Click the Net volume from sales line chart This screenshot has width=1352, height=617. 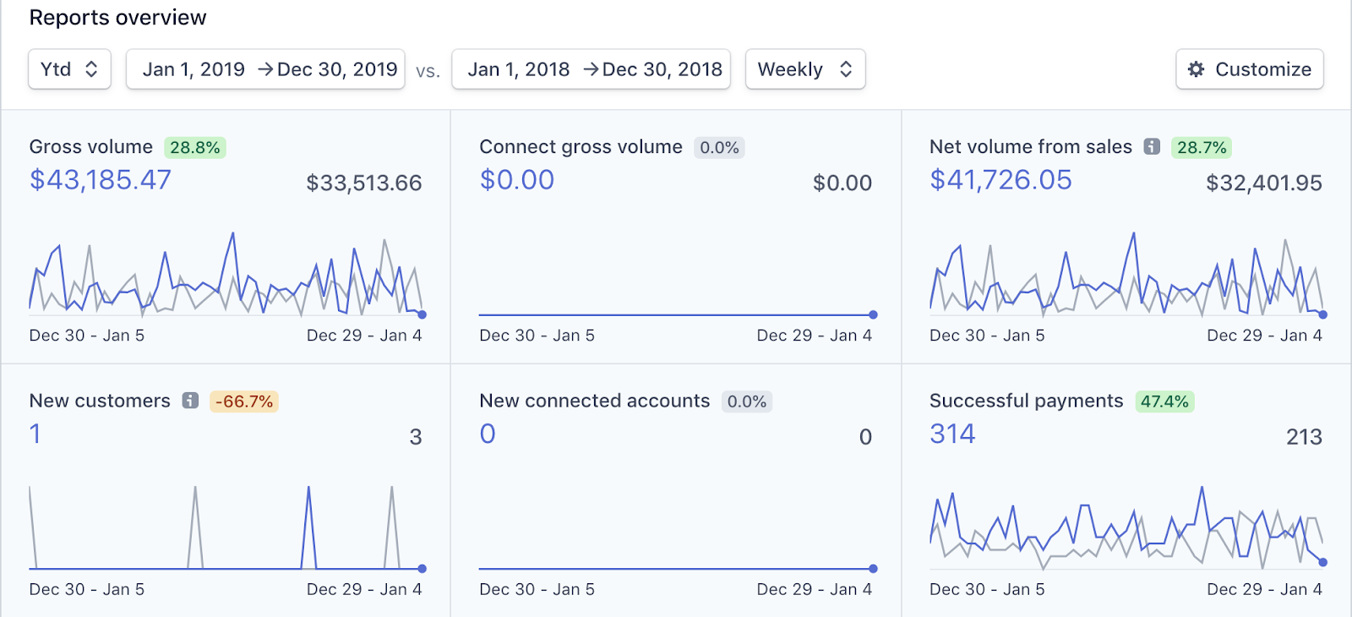(1126, 274)
